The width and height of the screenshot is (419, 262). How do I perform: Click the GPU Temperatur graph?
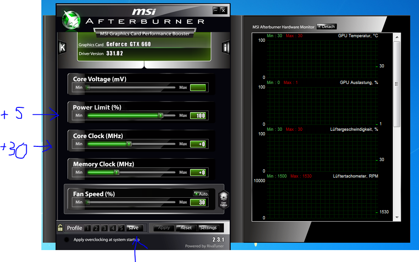[322, 59]
